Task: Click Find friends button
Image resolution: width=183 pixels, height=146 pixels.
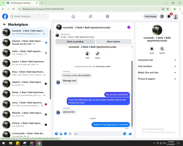Action: (x=150, y=16)
